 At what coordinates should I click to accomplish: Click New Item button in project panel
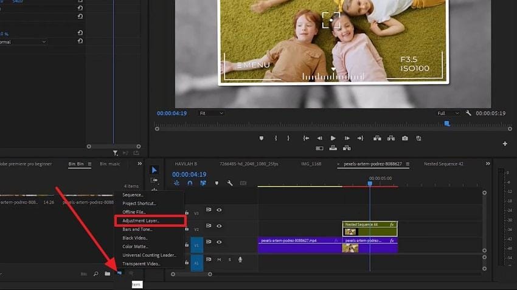pyautogui.click(x=119, y=274)
